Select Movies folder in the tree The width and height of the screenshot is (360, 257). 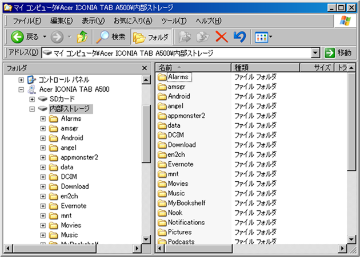[71, 226]
